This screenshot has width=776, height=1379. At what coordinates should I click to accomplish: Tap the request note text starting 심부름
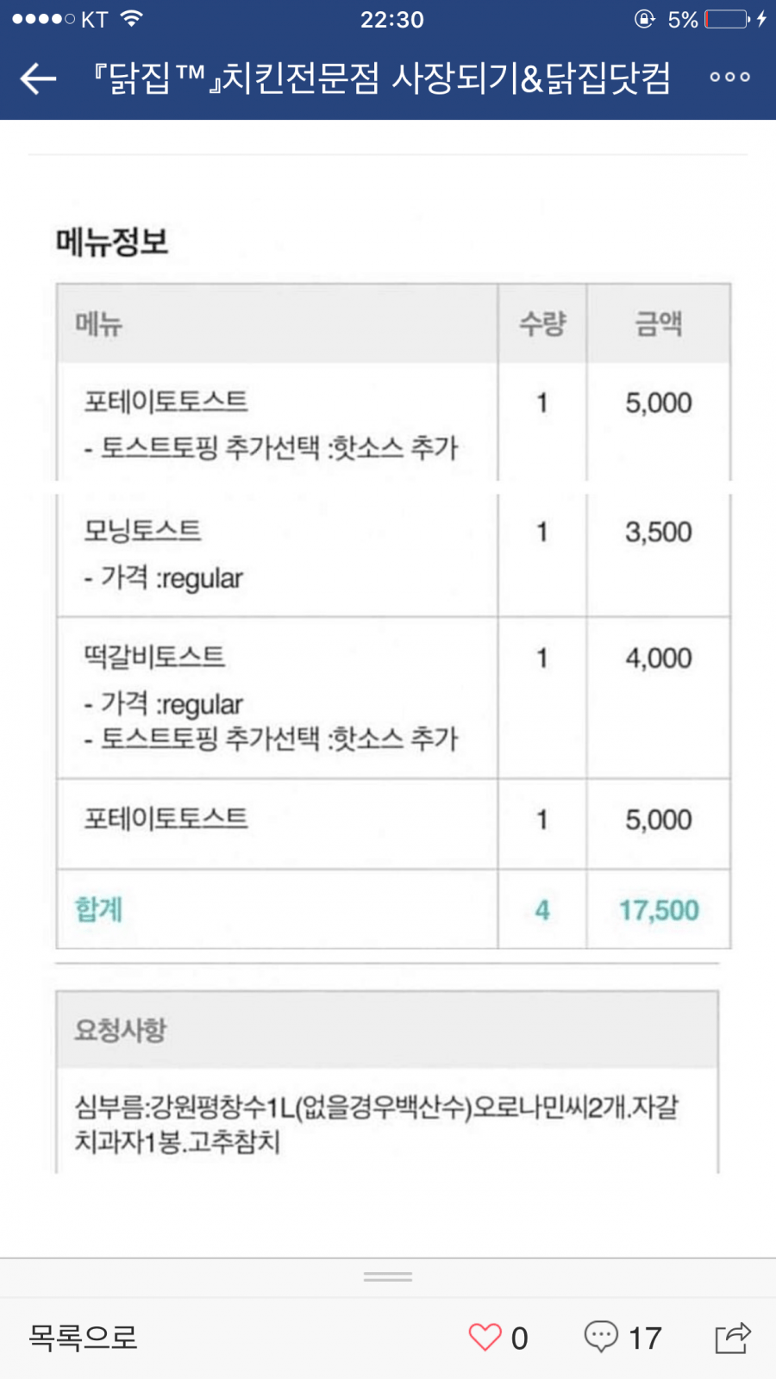pos(376,1124)
